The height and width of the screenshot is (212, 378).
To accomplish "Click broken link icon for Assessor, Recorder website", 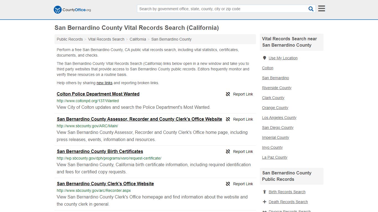I will coord(228,119).
